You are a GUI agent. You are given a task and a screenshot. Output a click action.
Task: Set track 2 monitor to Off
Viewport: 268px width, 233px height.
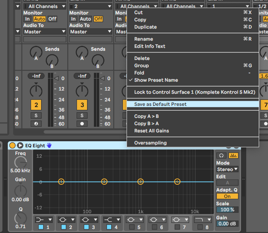(x=52, y=19)
